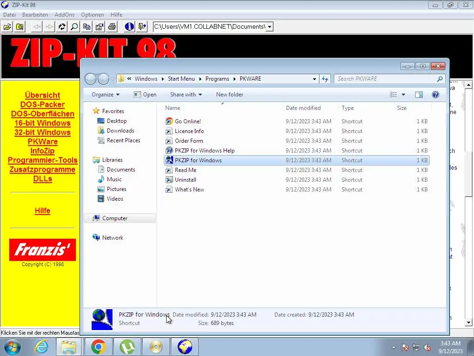Screen dimensions: 474x356
Task: Click the Programs breadcrumb in address bar
Action: (217, 79)
